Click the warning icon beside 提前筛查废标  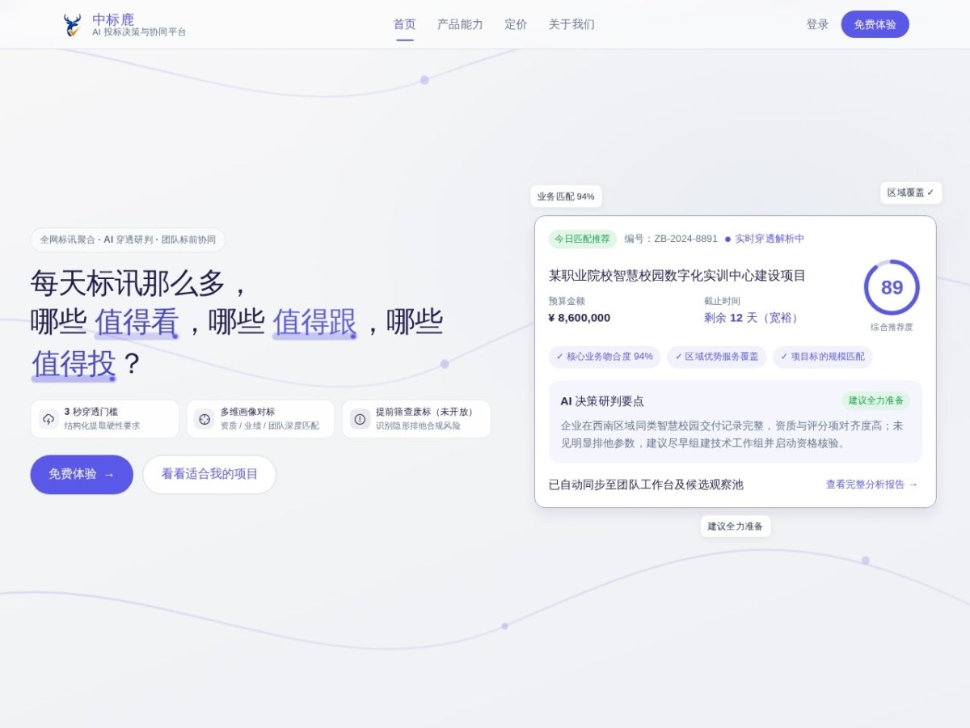pyautogui.click(x=360, y=419)
